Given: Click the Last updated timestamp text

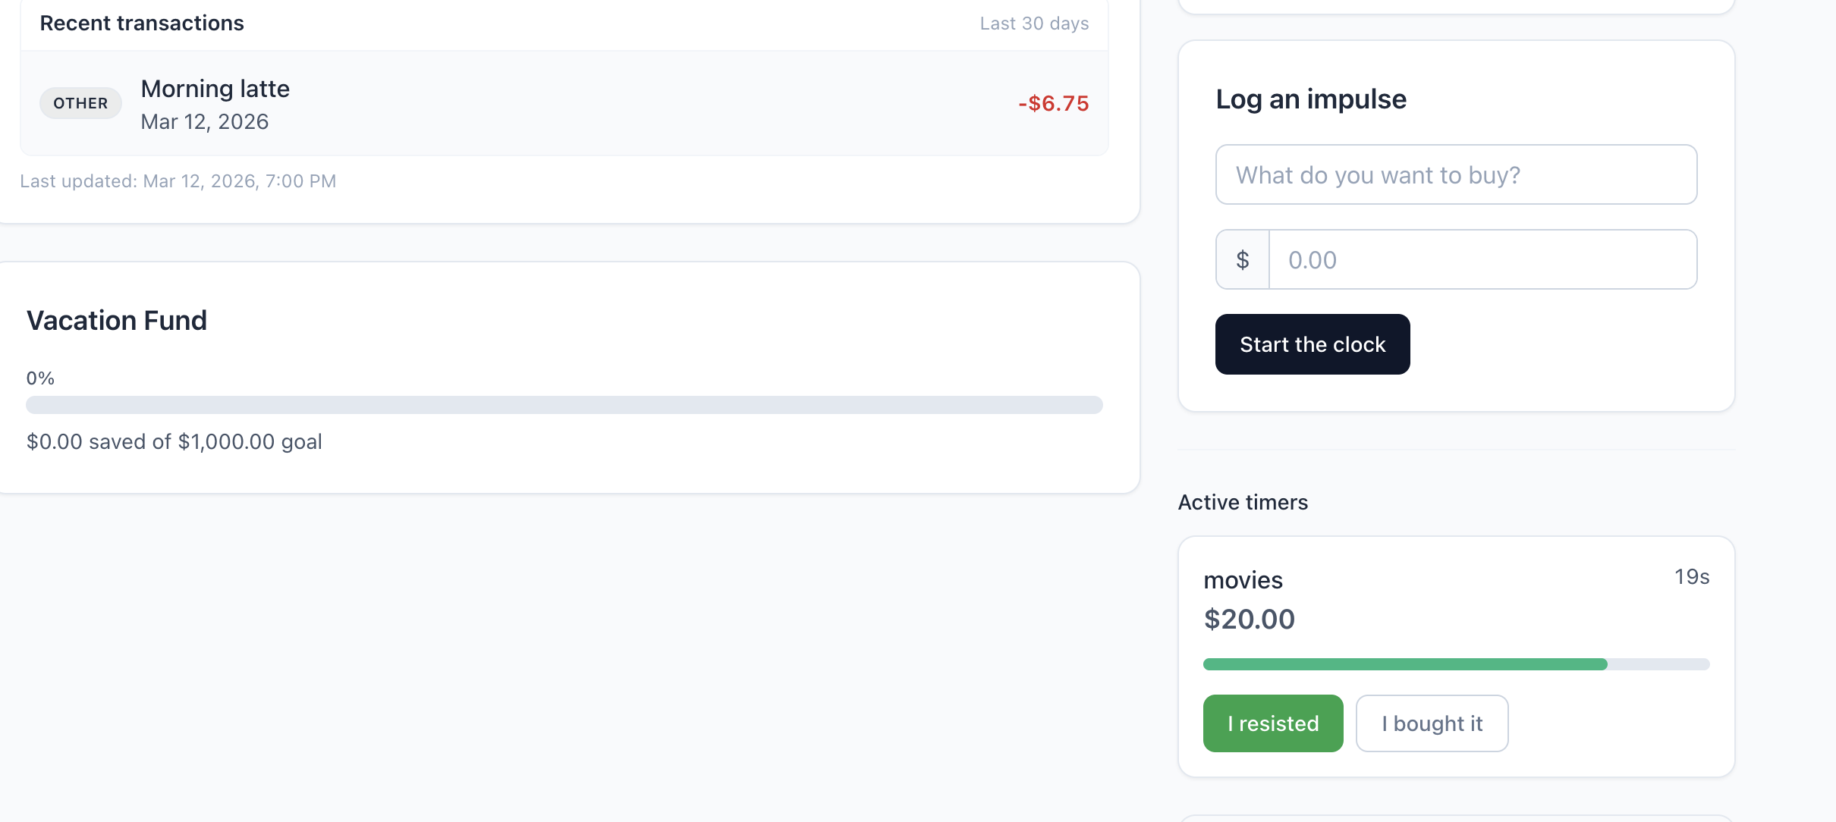Looking at the screenshot, I should (x=178, y=181).
